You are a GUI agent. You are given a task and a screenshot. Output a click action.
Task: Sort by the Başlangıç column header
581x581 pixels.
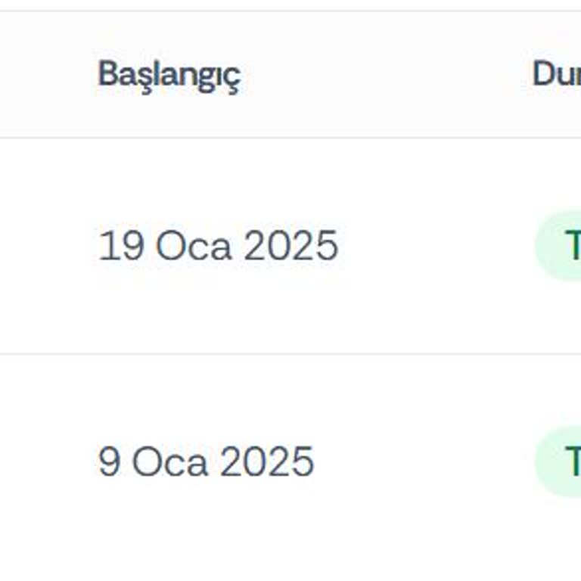[169, 74]
